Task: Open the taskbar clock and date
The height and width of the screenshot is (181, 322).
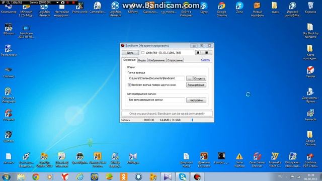Action: [x=311, y=177]
